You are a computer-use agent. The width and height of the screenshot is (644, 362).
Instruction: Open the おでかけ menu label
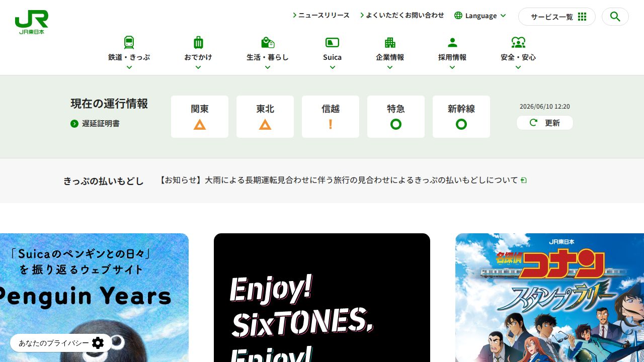pyautogui.click(x=198, y=57)
